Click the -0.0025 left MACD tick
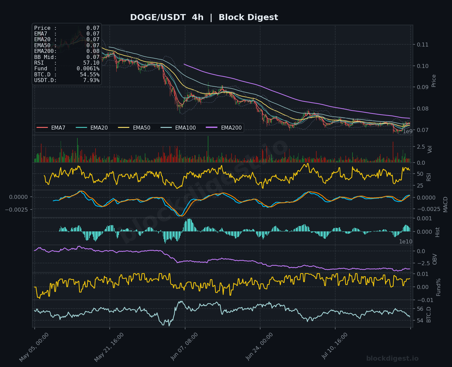Viewport: 452px width, 367px height. tap(16, 210)
